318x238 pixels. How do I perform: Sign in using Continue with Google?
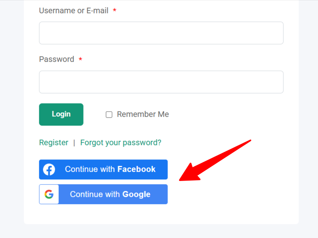110,194
